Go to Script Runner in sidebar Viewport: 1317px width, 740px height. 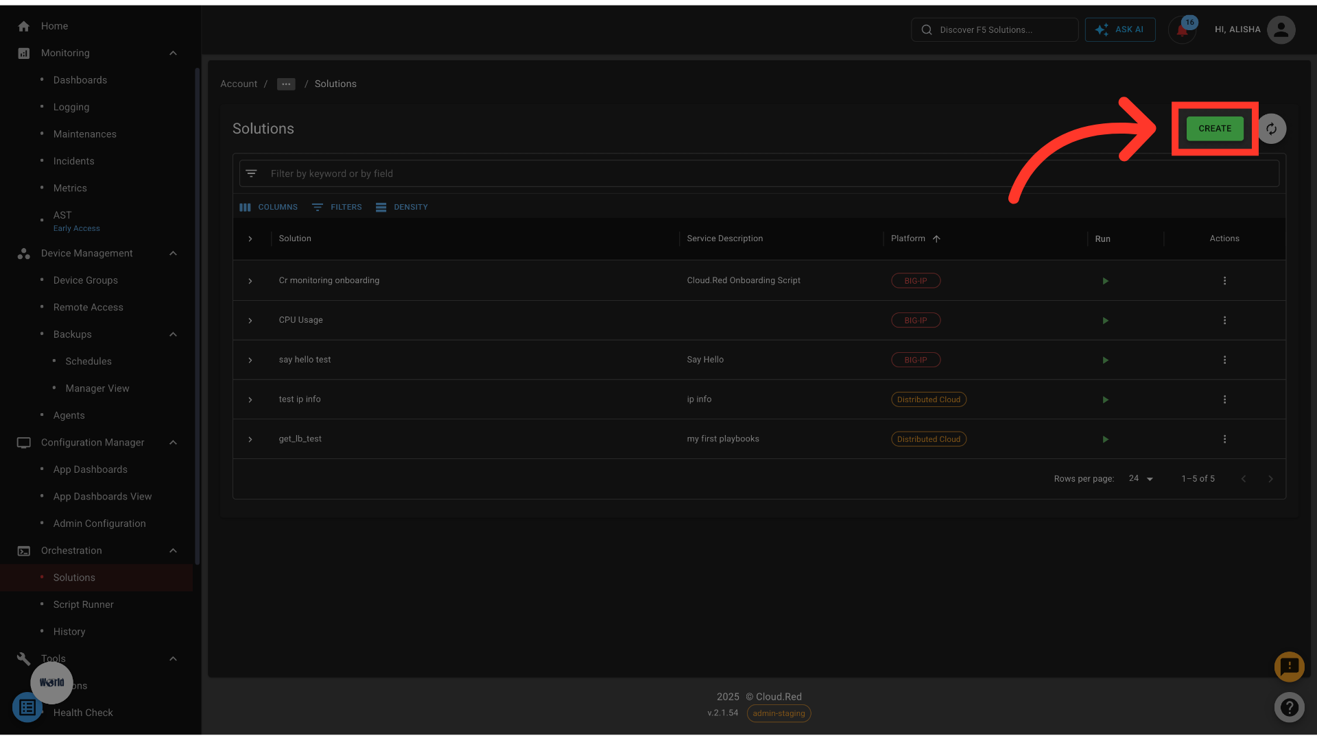[x=83, y=604]
